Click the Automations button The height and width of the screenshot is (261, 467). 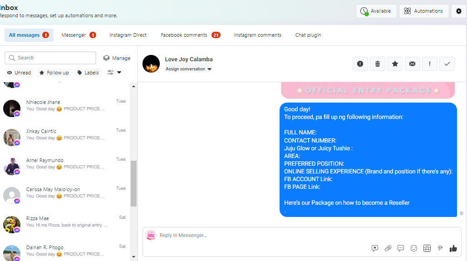pos(424,11)
